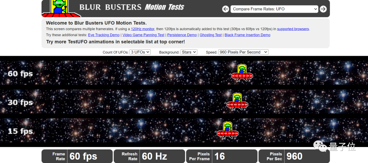Open the supported browsers link
Image resolution: width=368 pixels, height=163 pixels.
tap(293, 29)
